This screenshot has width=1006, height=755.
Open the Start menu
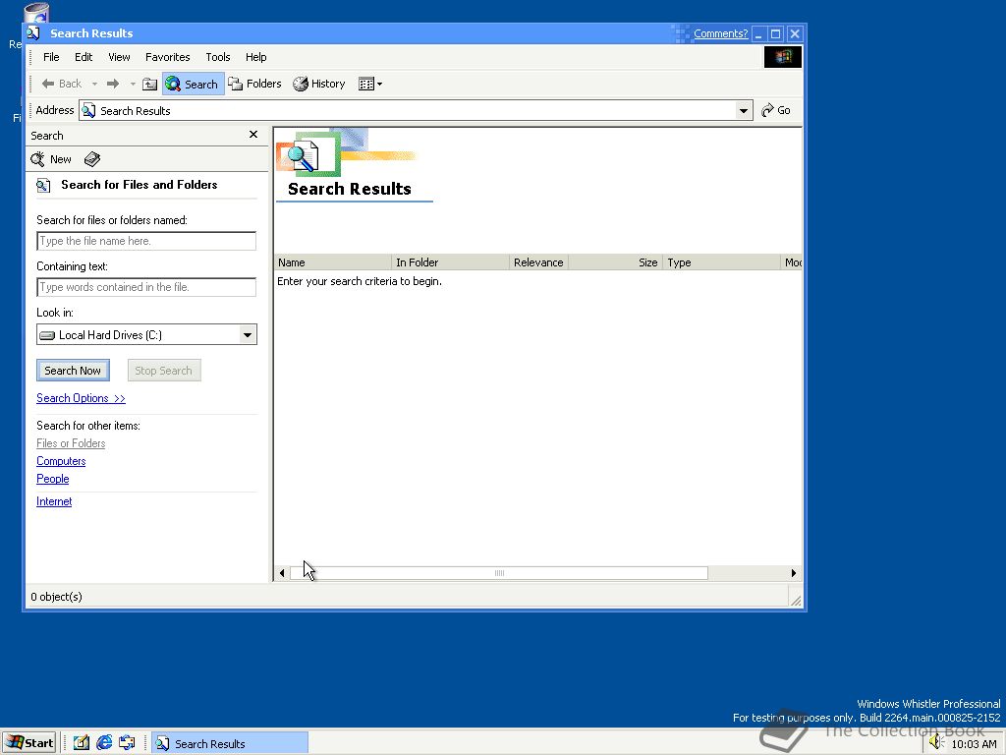tap(28, 743)
